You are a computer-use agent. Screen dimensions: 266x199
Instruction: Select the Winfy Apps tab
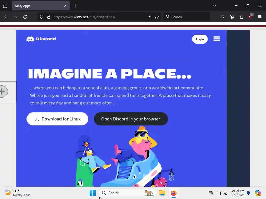coord(41,6)
